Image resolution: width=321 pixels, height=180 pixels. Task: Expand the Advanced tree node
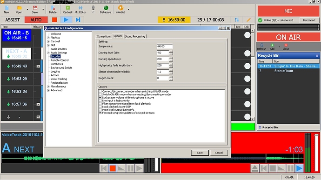pos(48,90)
